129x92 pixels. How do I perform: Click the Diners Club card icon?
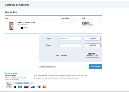39,87
